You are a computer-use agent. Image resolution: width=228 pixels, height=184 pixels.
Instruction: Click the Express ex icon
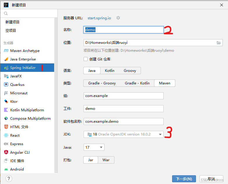(6, 144)
